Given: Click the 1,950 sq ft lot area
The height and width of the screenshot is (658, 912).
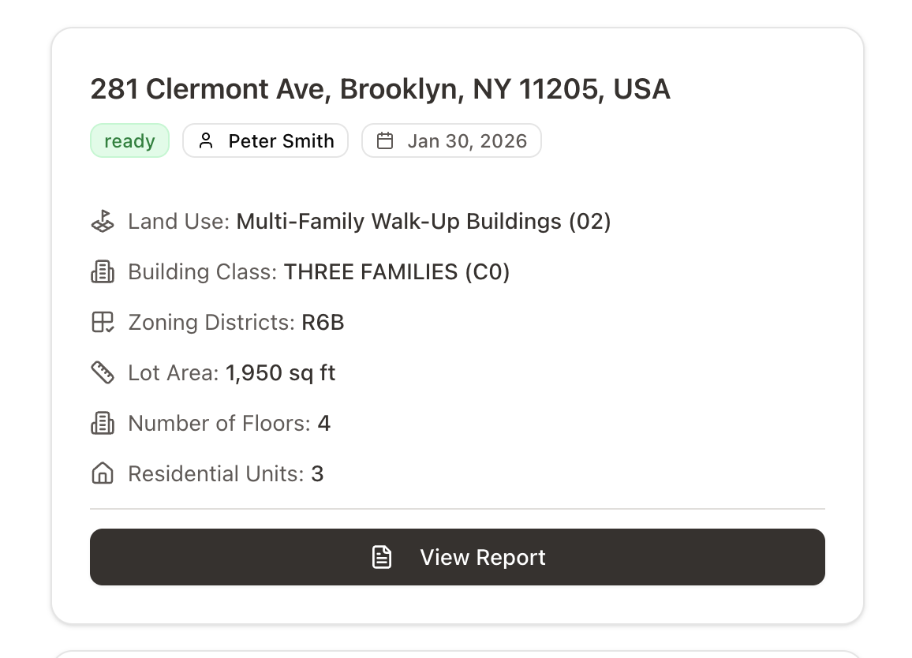Looking at the screenshot, I should (x=281, y=372).
